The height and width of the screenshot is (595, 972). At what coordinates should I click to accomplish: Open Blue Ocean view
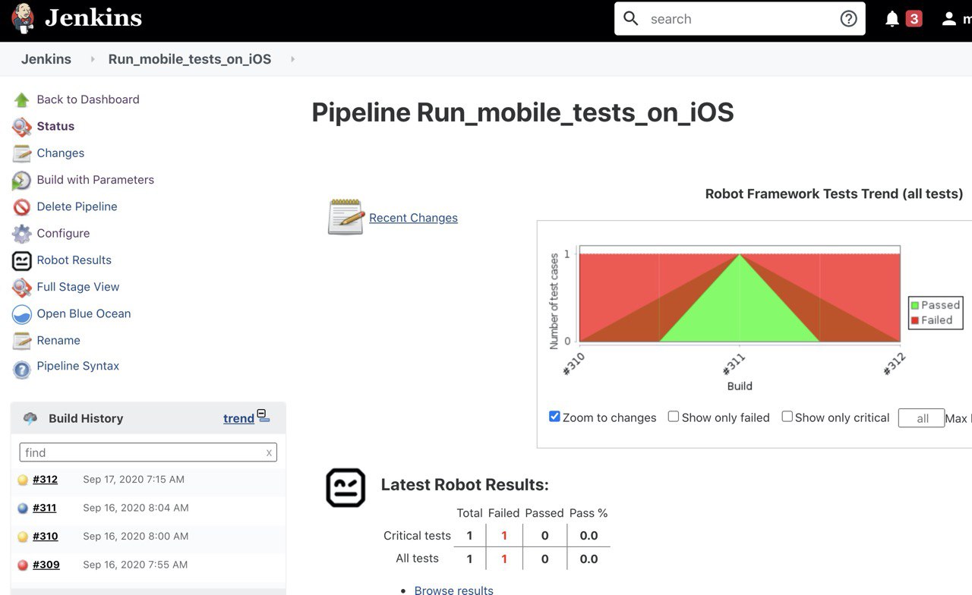coord(84,313)
